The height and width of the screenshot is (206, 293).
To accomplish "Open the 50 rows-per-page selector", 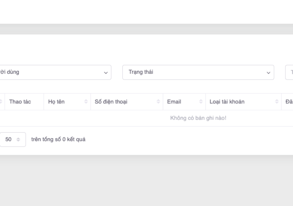I will [x=11, y=140].
